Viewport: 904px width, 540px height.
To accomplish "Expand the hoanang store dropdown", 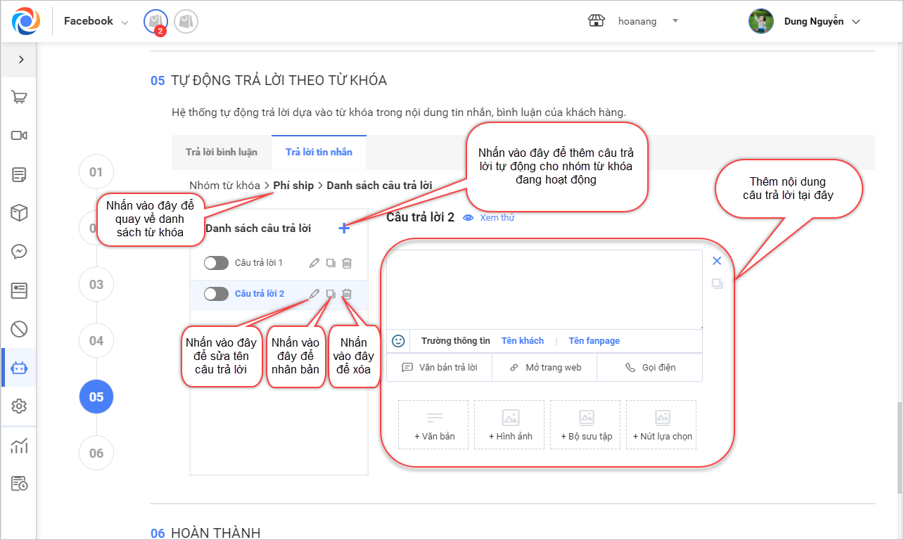I will [675, 21].
